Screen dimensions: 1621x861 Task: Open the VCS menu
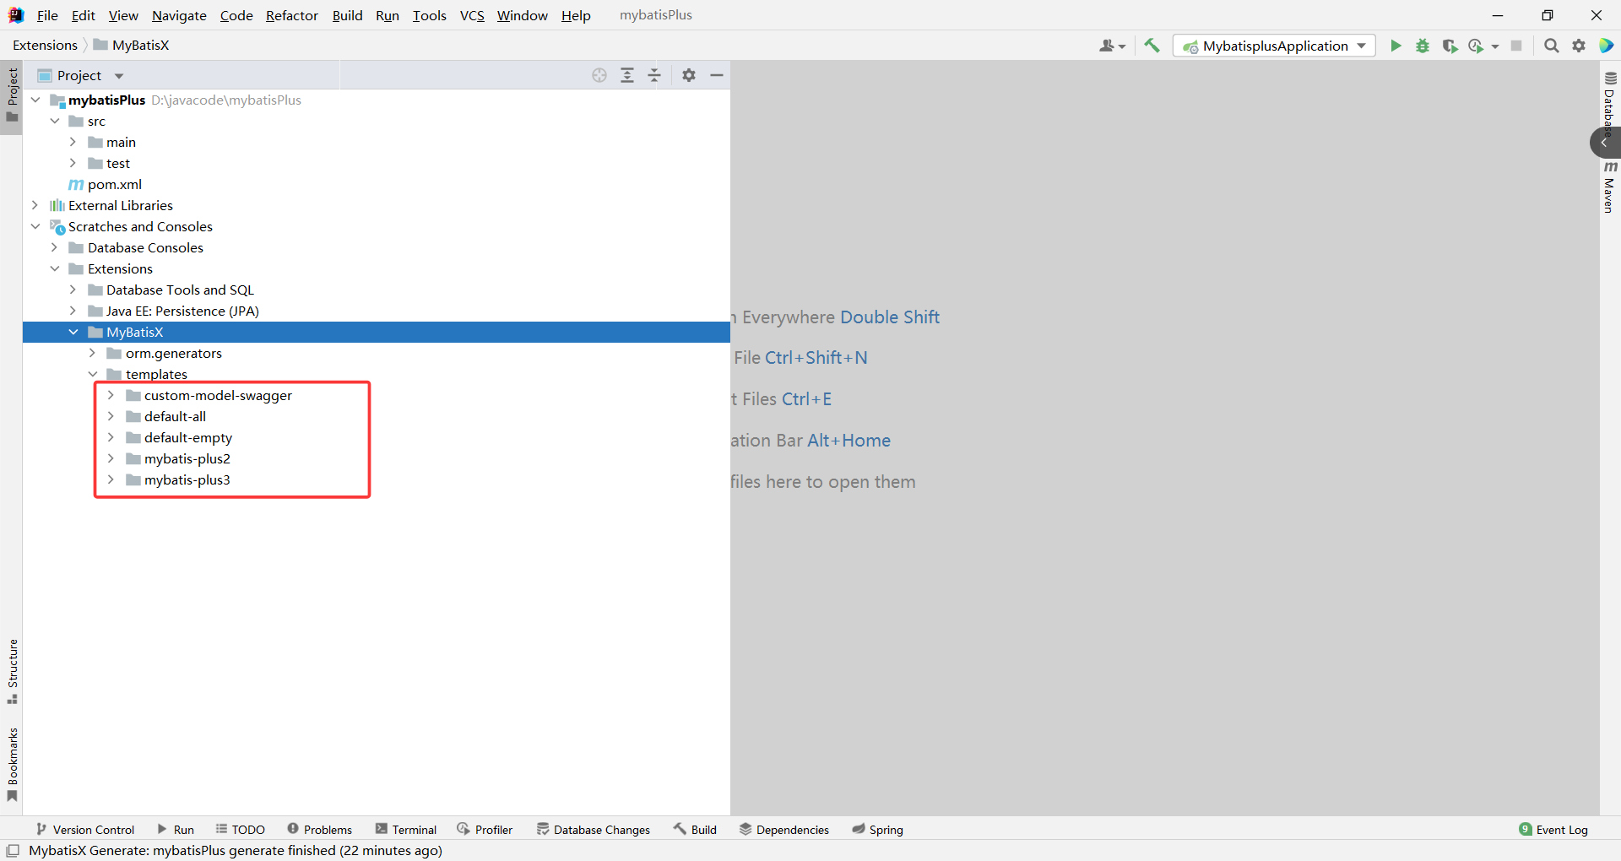(472, 15)
